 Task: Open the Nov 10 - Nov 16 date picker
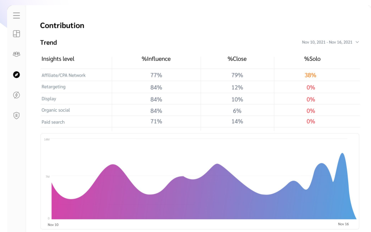tap(327, 42)
